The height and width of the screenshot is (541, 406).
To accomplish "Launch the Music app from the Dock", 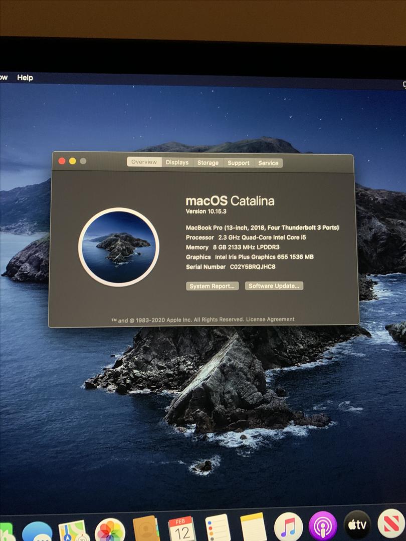I will point(288,526).
